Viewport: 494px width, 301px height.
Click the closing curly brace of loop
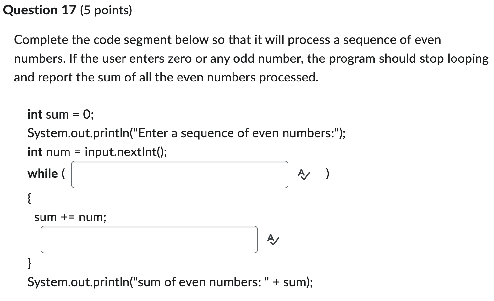click(30, 263)
